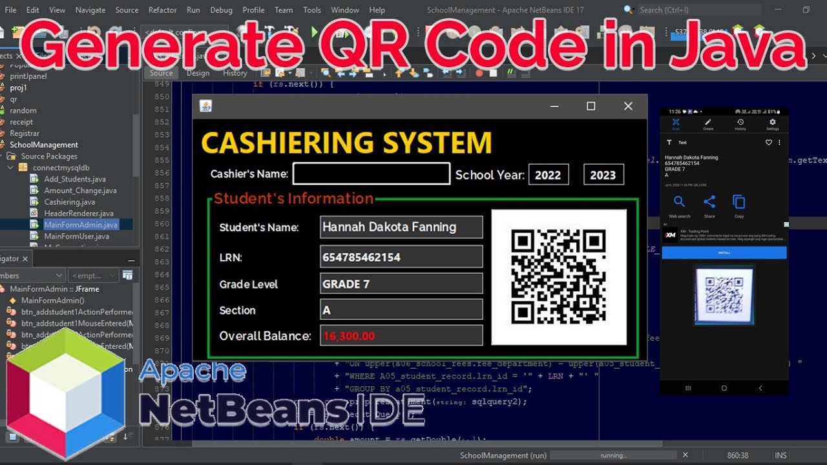The width and height of the screenshot is (827, 465).
Task: Favorite the scan with the heart icon
Action: click(x=769, y=143)
